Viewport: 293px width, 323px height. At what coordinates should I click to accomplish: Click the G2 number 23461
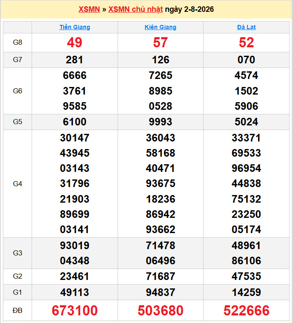tap(75, 277)
